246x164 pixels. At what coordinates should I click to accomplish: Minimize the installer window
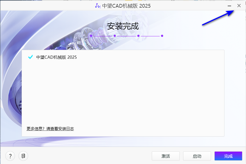coord(229,6)
